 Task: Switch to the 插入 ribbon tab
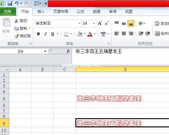pyautogui.click(x=41, y=11)
